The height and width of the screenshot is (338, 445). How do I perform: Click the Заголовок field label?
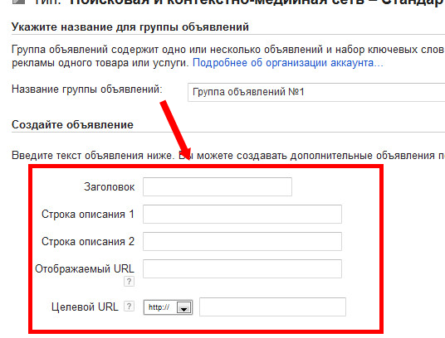[110, 187]
